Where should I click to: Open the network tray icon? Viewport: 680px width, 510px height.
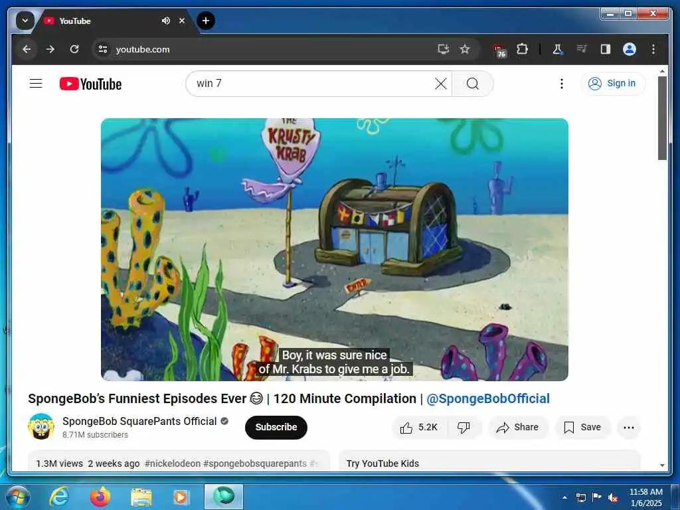pyautogui.click(x=580, y=497)
